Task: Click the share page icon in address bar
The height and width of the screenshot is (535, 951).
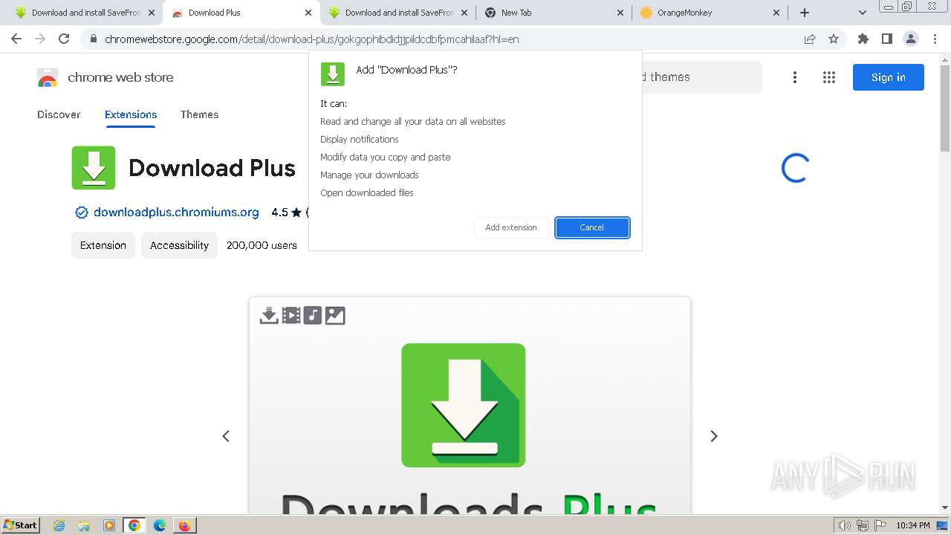Action: [x=810, y=39]
